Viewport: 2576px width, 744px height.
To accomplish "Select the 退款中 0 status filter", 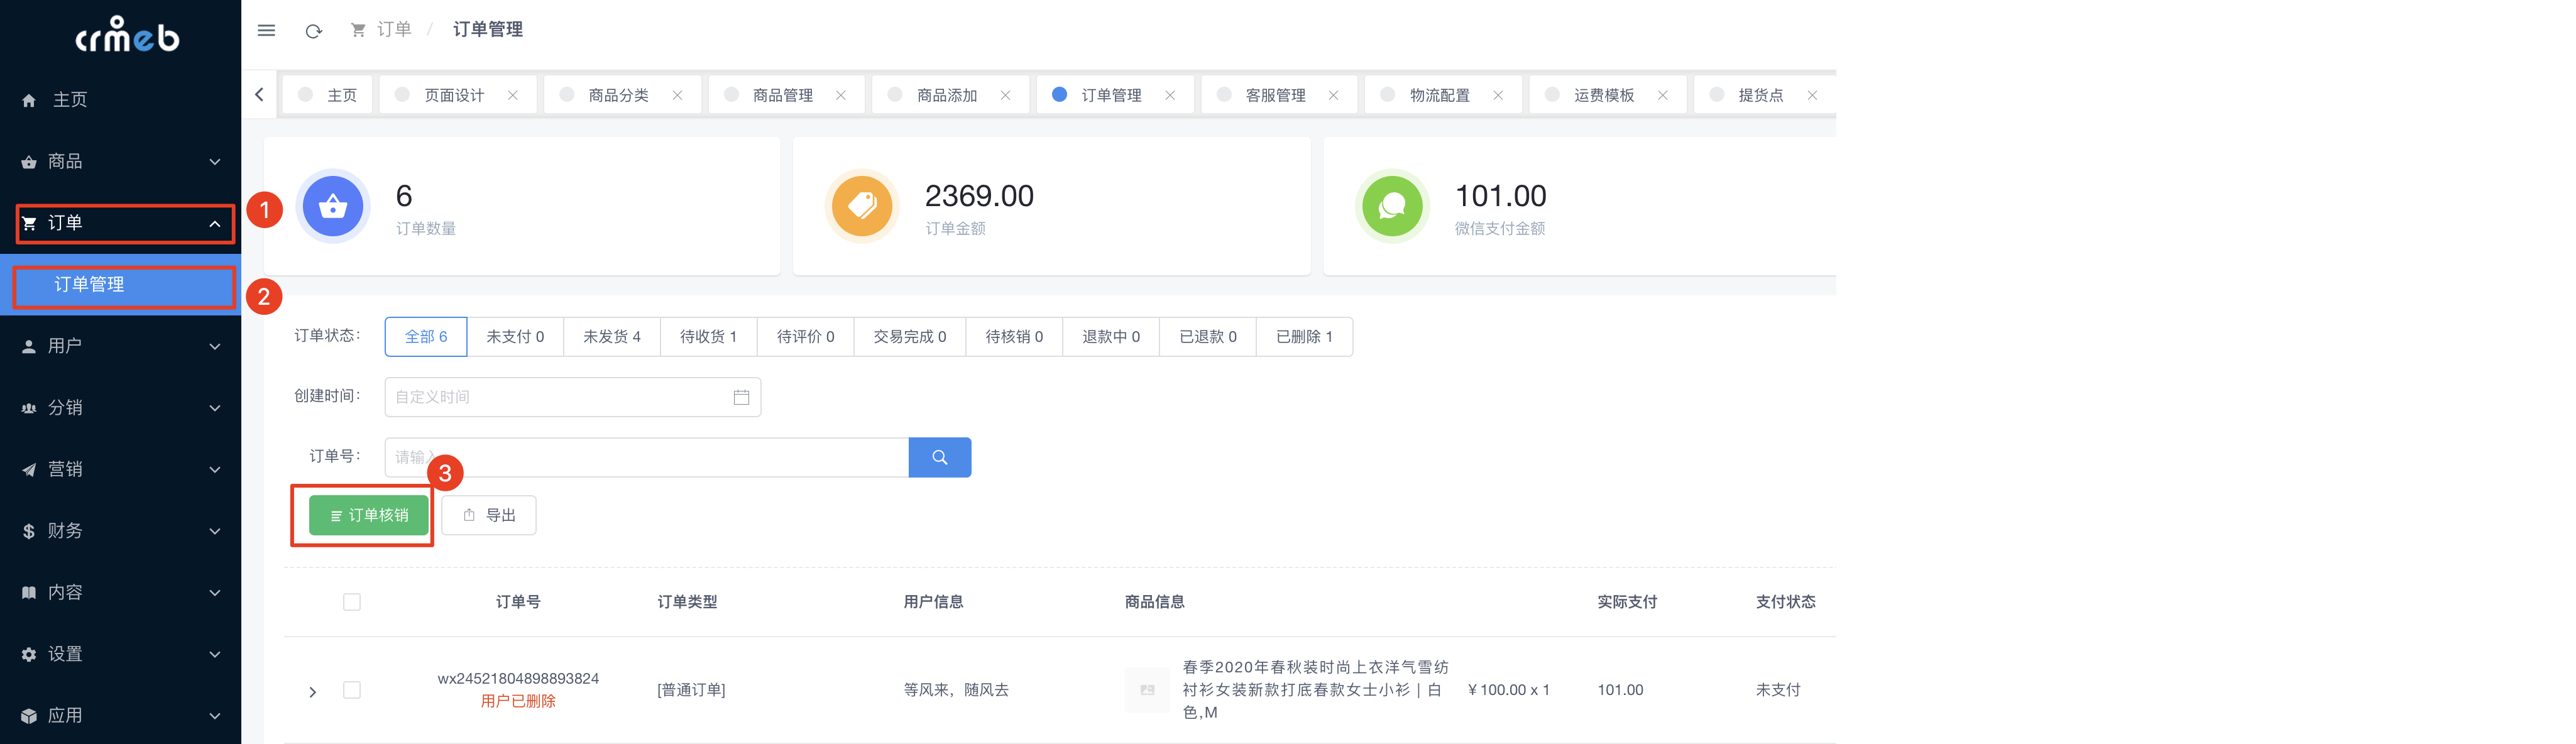I will [1111, 337].
